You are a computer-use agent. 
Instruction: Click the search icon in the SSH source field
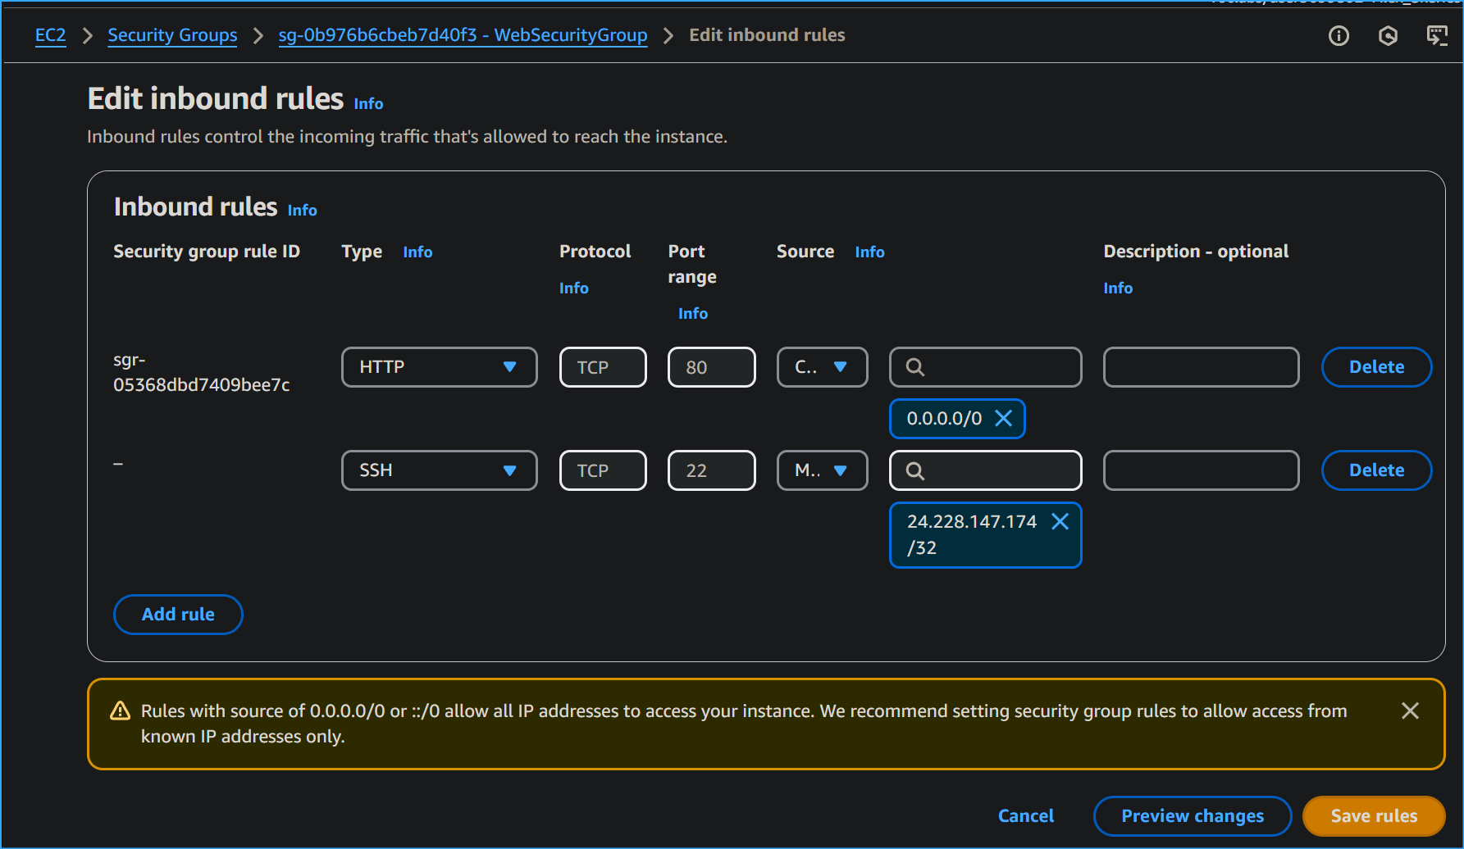click(914, 470)
